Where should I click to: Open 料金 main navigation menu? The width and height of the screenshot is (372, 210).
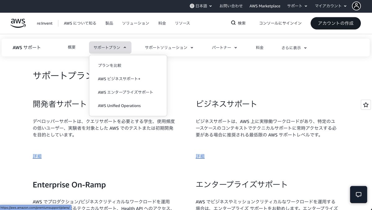(162, 23)
